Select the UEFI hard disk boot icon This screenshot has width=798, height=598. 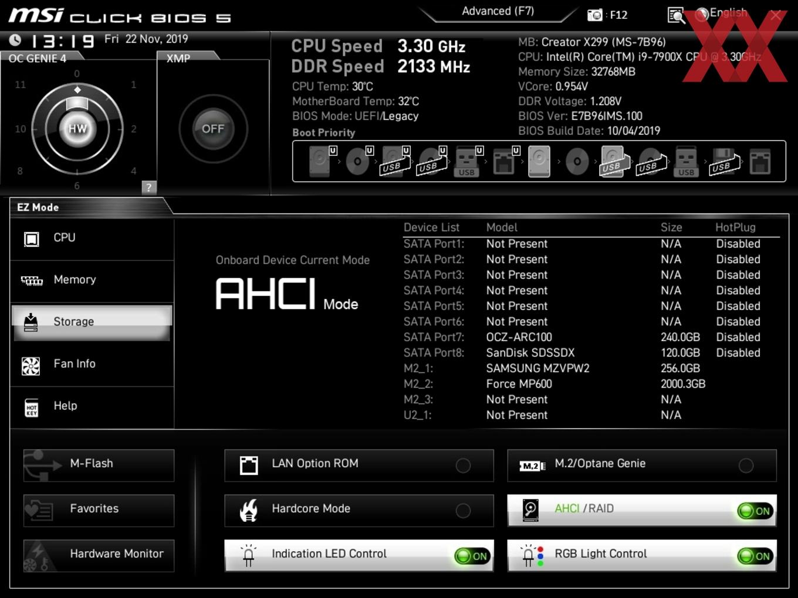pos(322,161)
